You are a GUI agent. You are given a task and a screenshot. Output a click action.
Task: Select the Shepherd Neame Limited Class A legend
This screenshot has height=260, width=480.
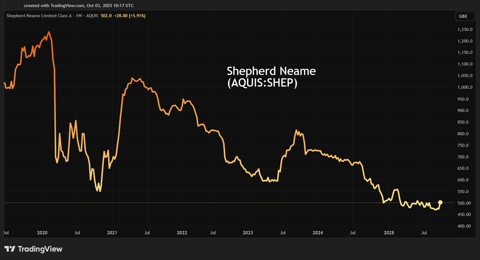39,16
